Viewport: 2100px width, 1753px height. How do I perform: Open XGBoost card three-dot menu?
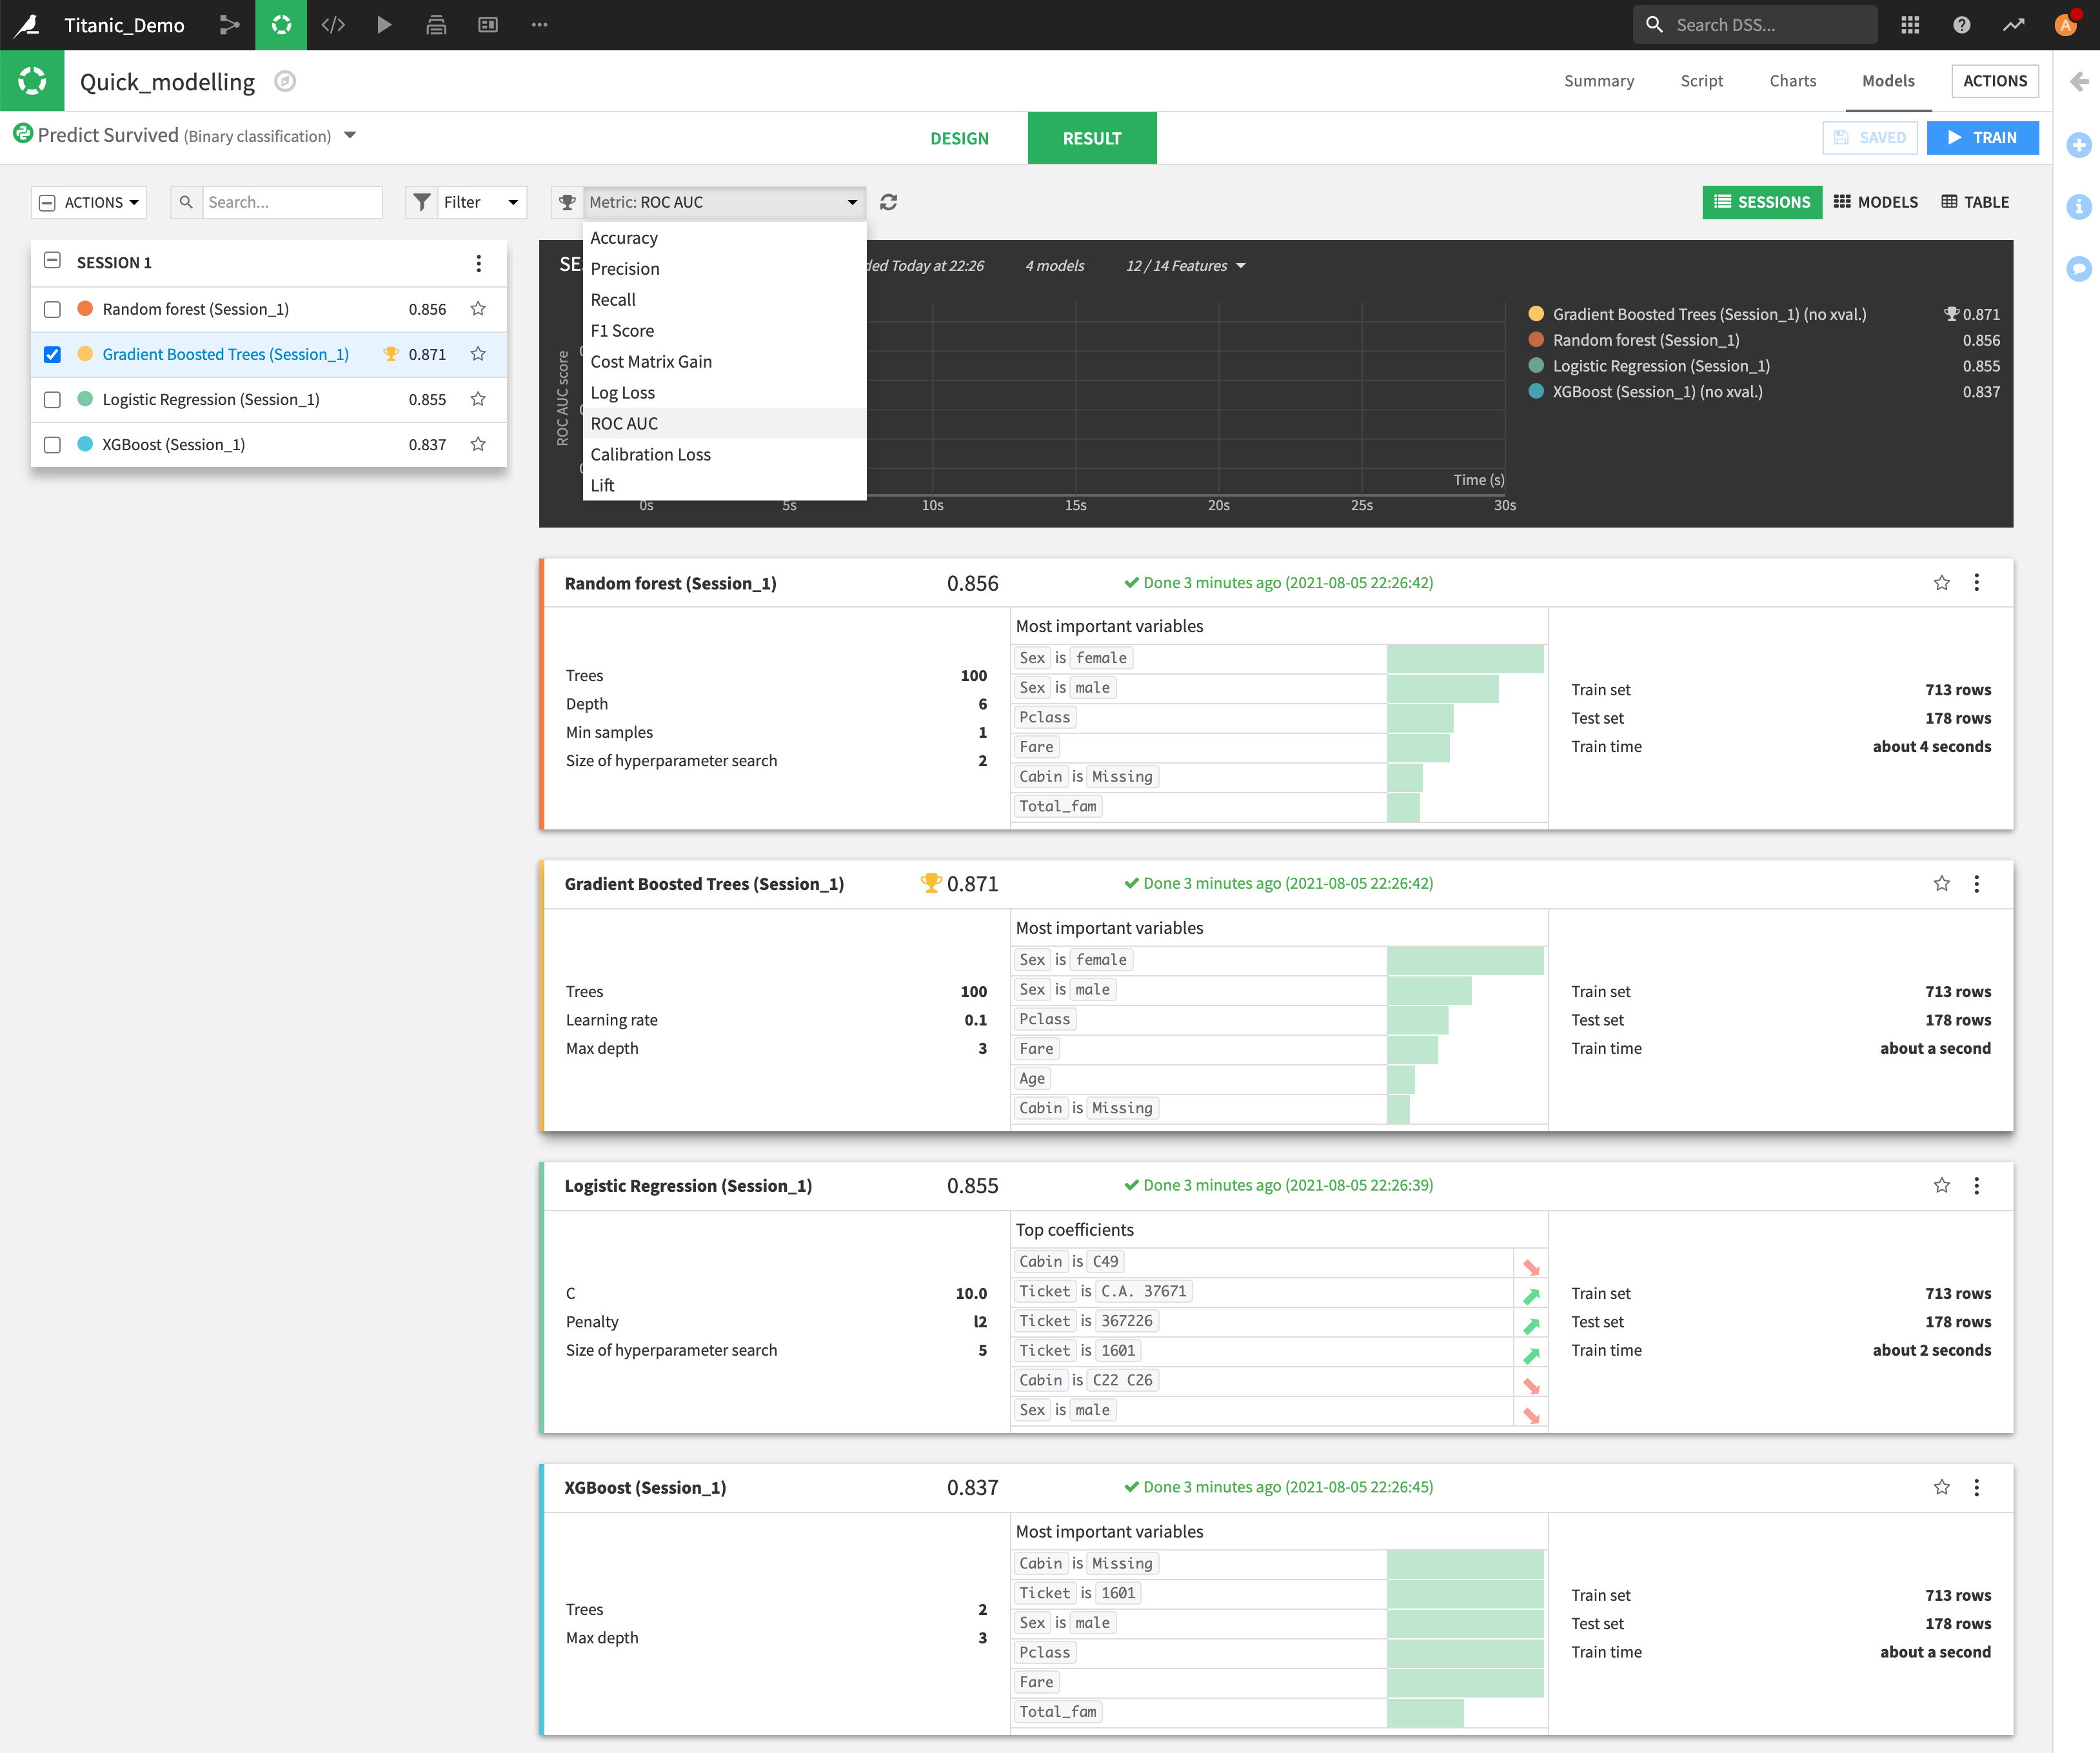[1976, 1487]
